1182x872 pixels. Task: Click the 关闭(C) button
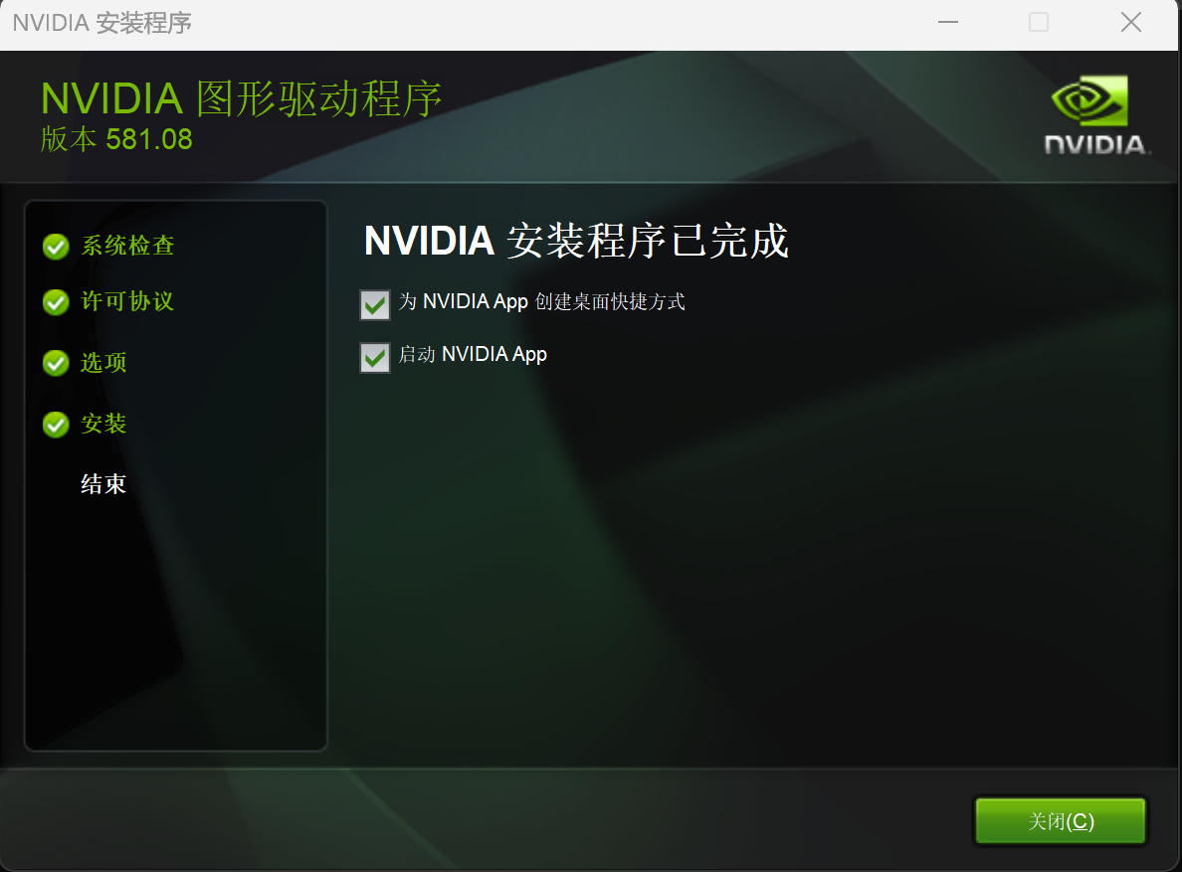1061,821
